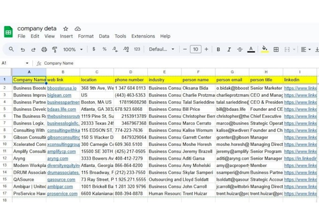Toggle italic formatting
Screen dimensions: 319x215
tap(229, 49)
